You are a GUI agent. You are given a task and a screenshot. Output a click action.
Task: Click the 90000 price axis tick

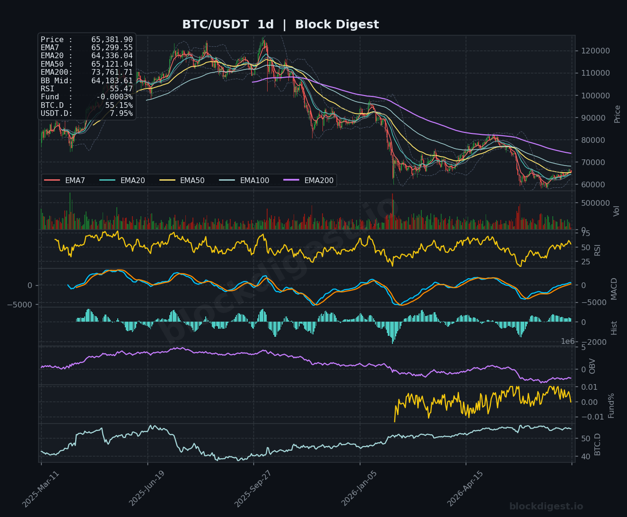594,118
